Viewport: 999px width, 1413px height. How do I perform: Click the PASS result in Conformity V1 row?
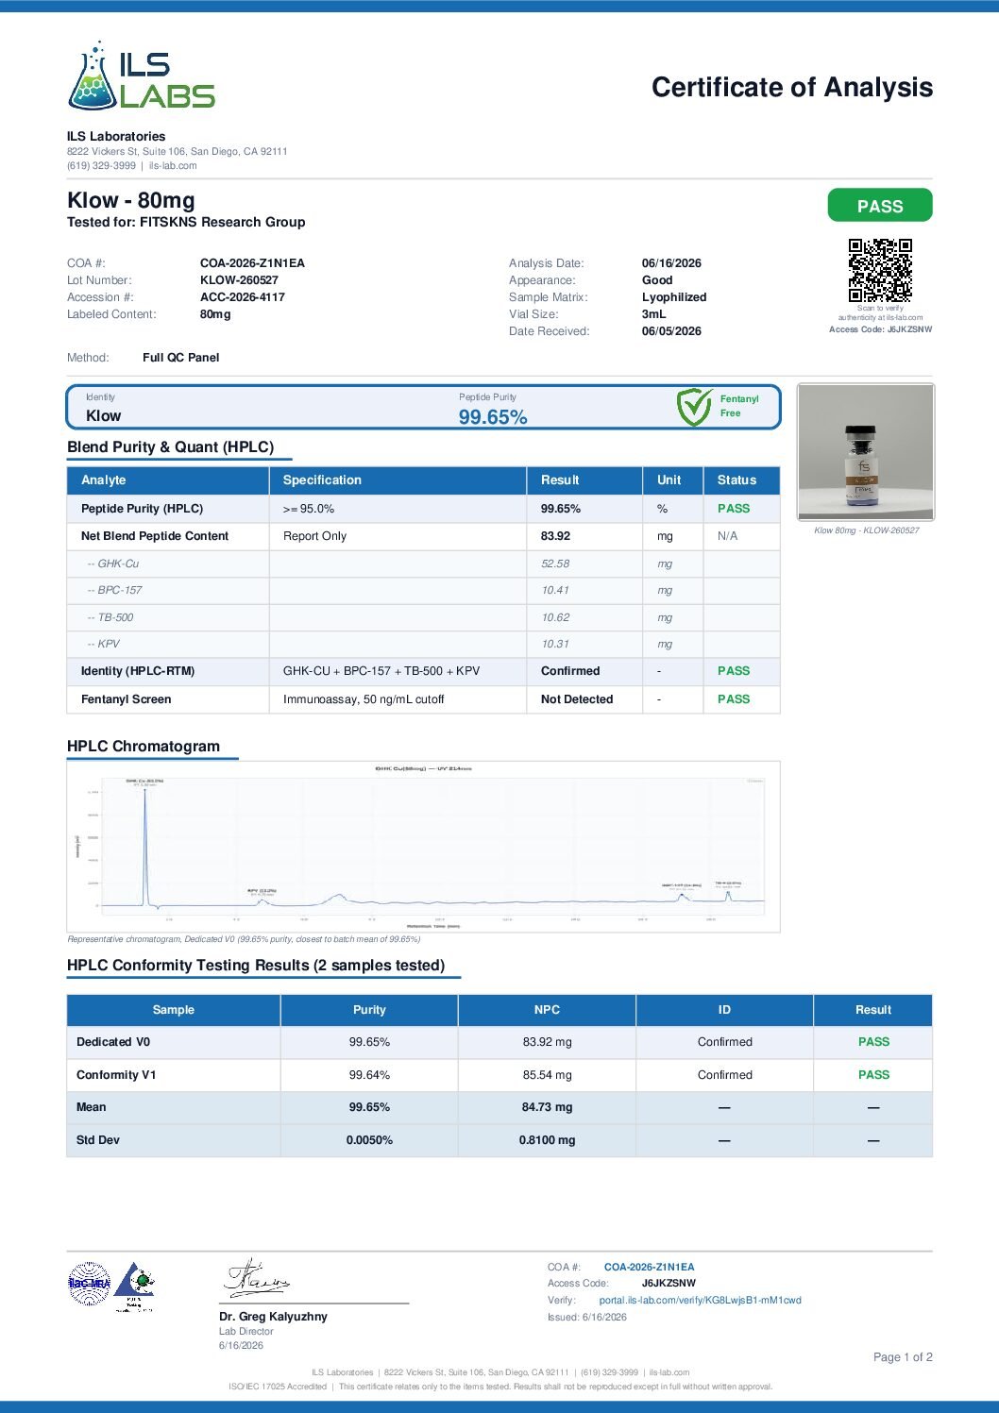click(873, 1075)
